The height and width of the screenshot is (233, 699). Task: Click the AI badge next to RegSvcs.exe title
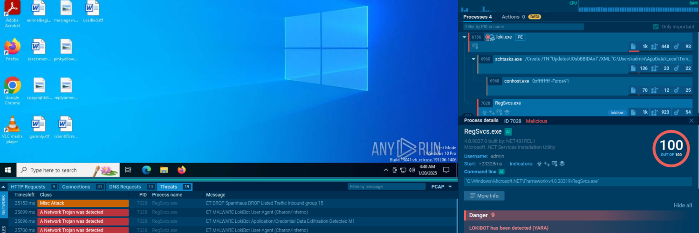508,132
